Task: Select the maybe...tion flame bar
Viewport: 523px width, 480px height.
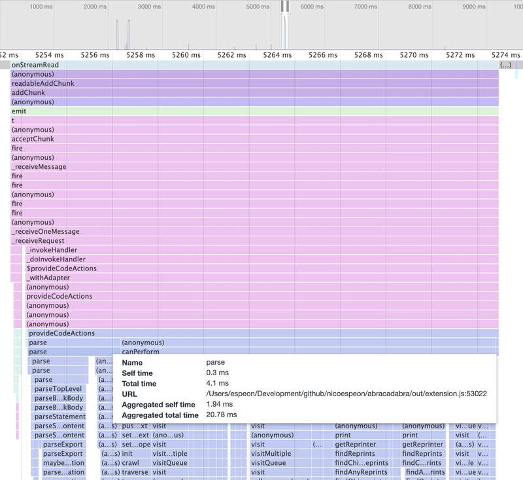Action: pyautogui.click(x=63, y=463)
